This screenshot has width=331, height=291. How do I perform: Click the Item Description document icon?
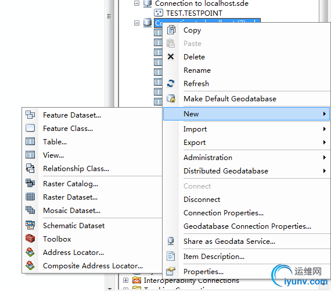(171, 256)
